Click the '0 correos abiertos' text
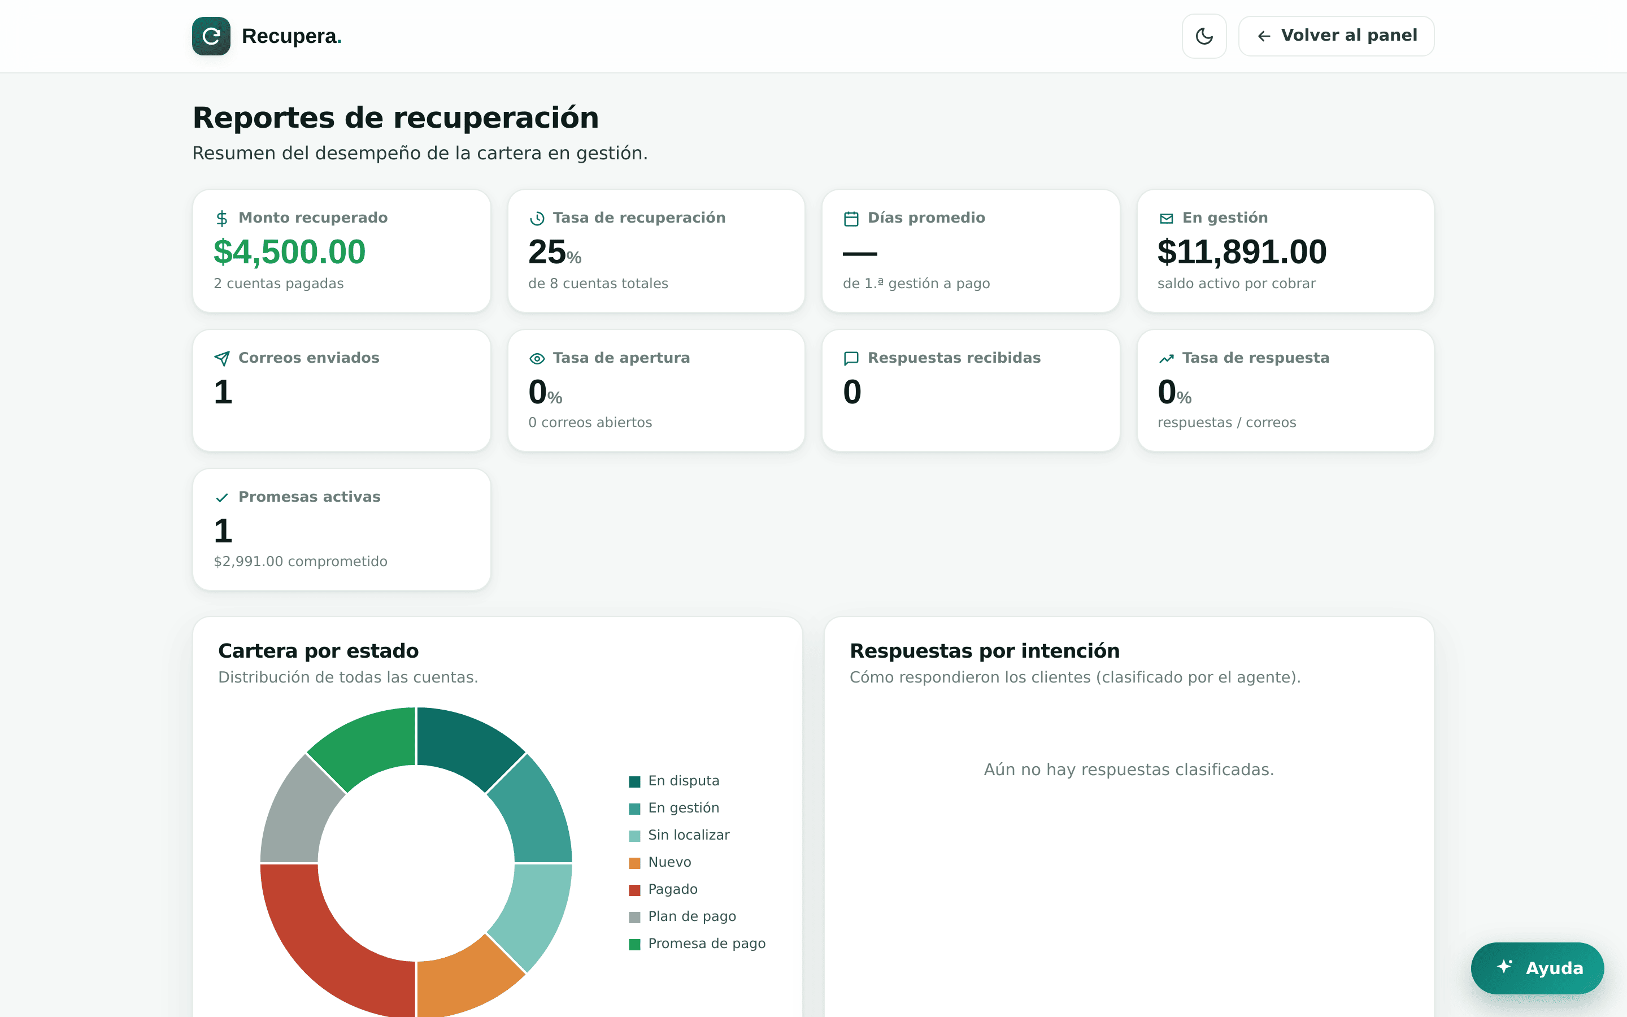1627x1017 pixels. pos(590,423)
